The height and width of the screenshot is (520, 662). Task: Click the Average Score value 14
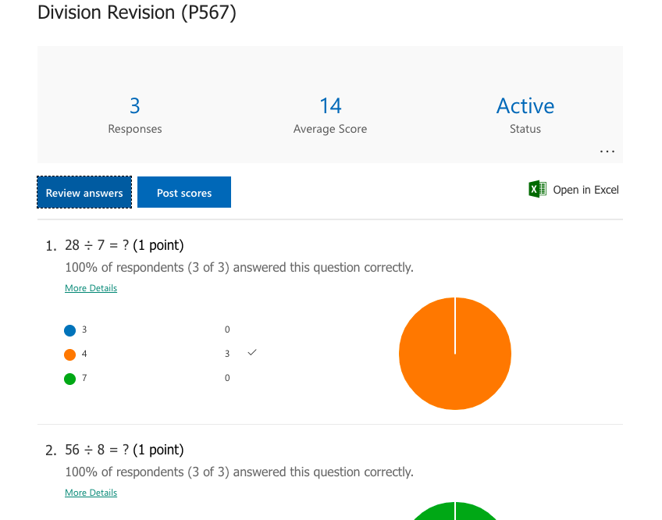[329, 105]
